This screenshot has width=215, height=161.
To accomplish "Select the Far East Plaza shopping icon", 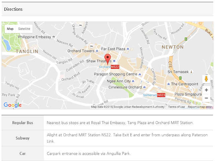I will point(128,49).
